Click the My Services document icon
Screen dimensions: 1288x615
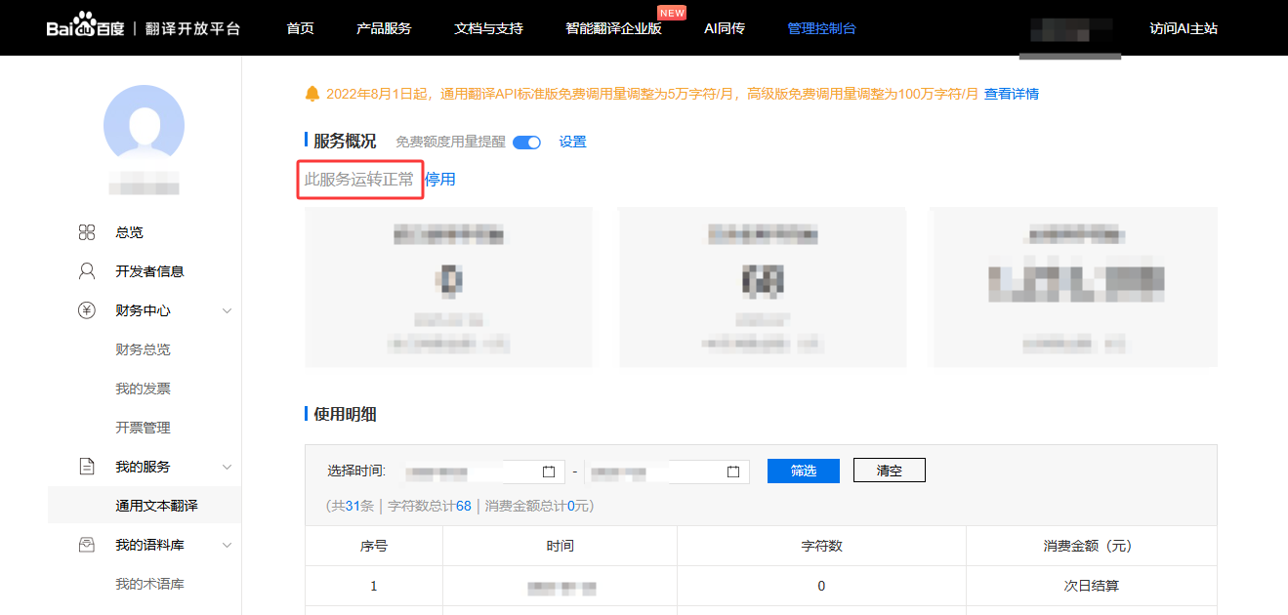point(87,467)
